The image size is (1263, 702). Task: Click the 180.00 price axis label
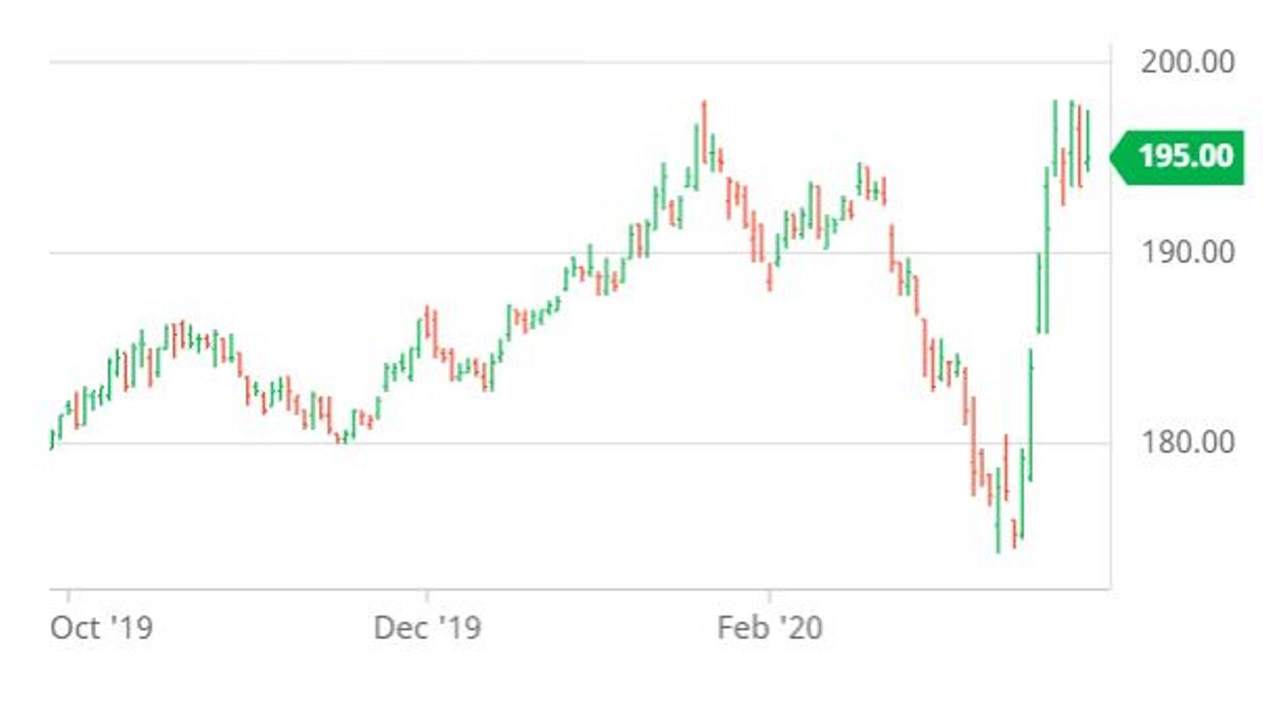[x=1187, y=442]
